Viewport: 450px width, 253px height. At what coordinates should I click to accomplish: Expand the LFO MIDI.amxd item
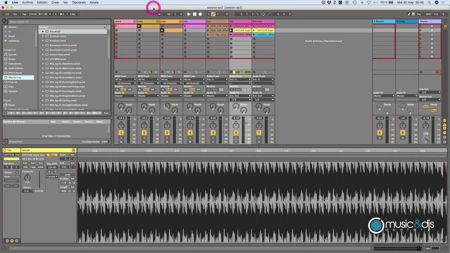(x=43, y=59)
